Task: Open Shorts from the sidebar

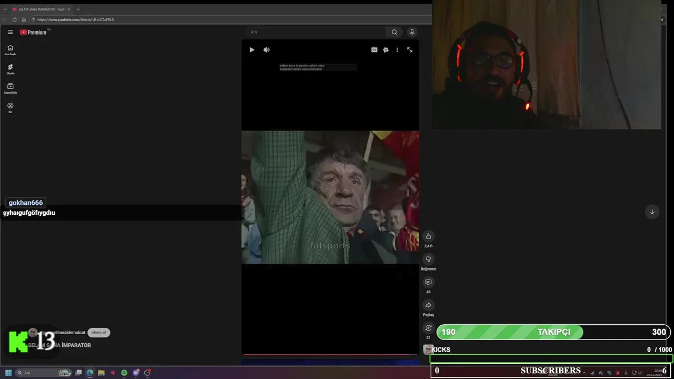Action: [x=10, y=69]
